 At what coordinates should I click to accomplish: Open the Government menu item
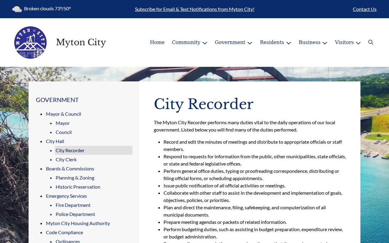(x=230, y=42)
